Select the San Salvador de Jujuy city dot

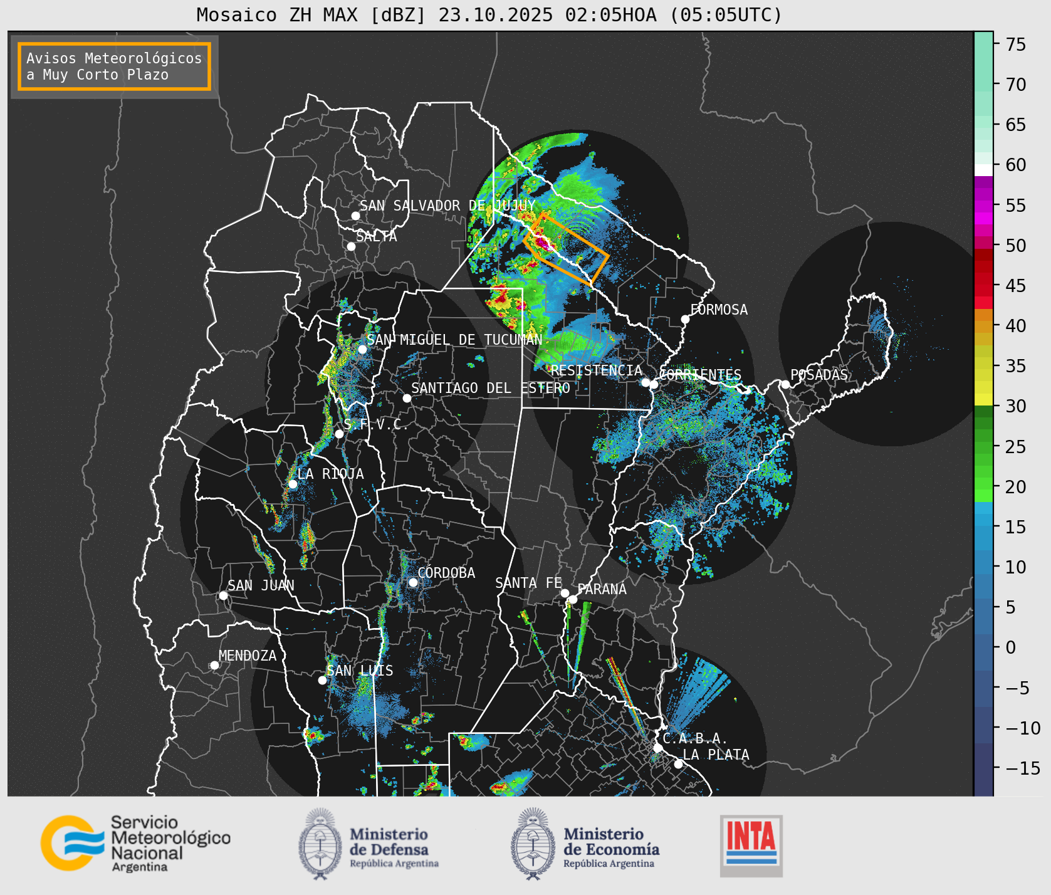[355, 216]
